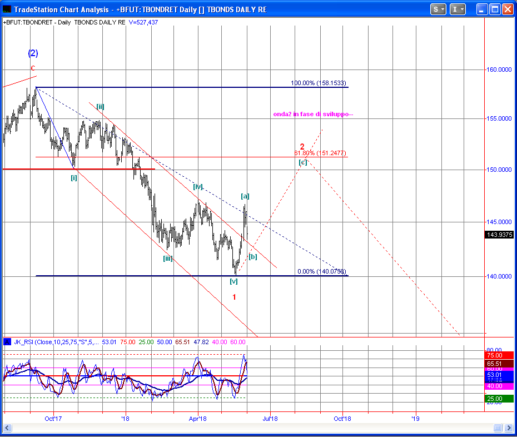Viewport: 517px width, 437px height.
Task: Maximize the chart analysis window
Action: [495, 9]
